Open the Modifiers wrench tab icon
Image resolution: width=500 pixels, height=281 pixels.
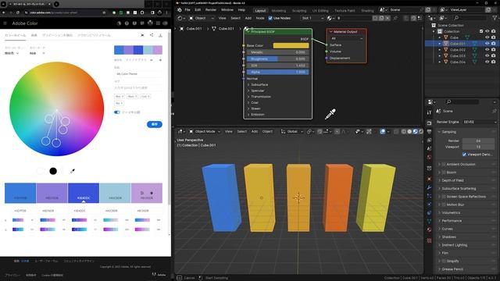pos(429,187)
